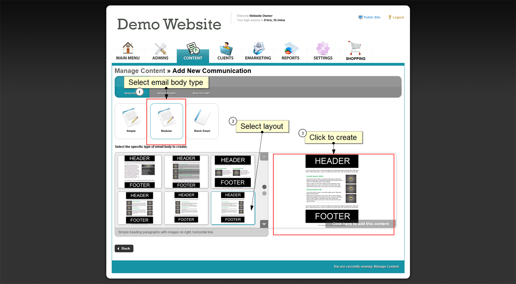
Task: Open the Clients folder icon
Action: click(225, 49)
